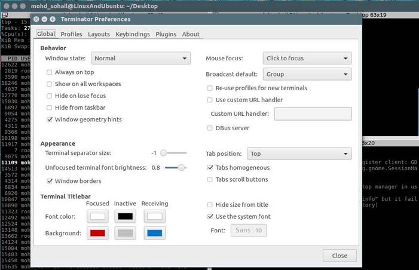Click the Custom URL handler text field

point(313,114)
